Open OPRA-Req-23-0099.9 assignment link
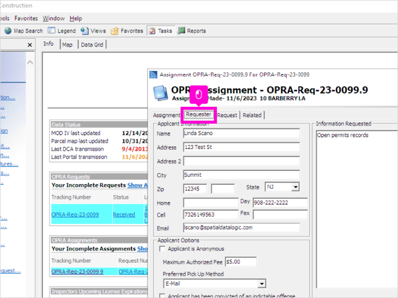Screen dimensions: 398x298 [x=77, y=271]
